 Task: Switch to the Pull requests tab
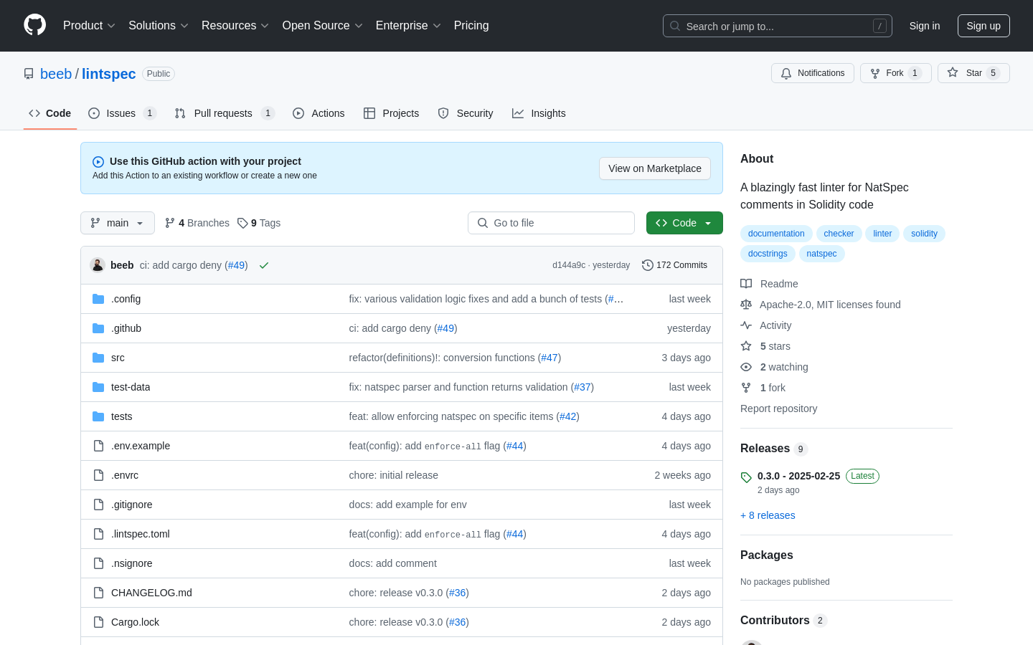coord(225,113)
